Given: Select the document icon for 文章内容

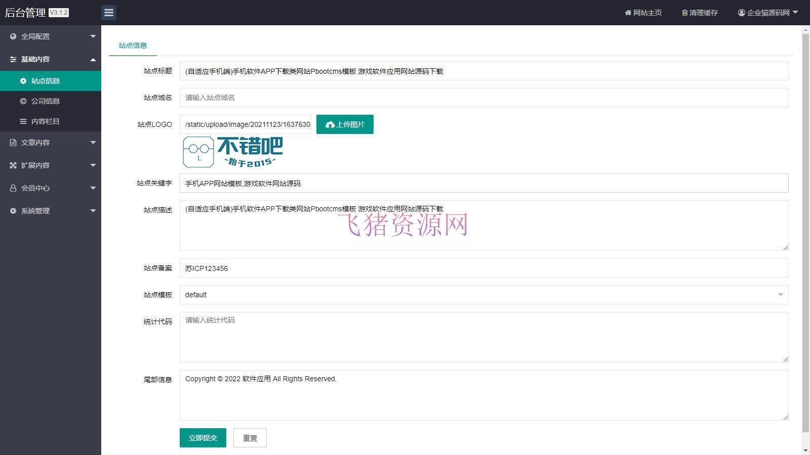Looking at the screenshot, I should tap(13, 143).
